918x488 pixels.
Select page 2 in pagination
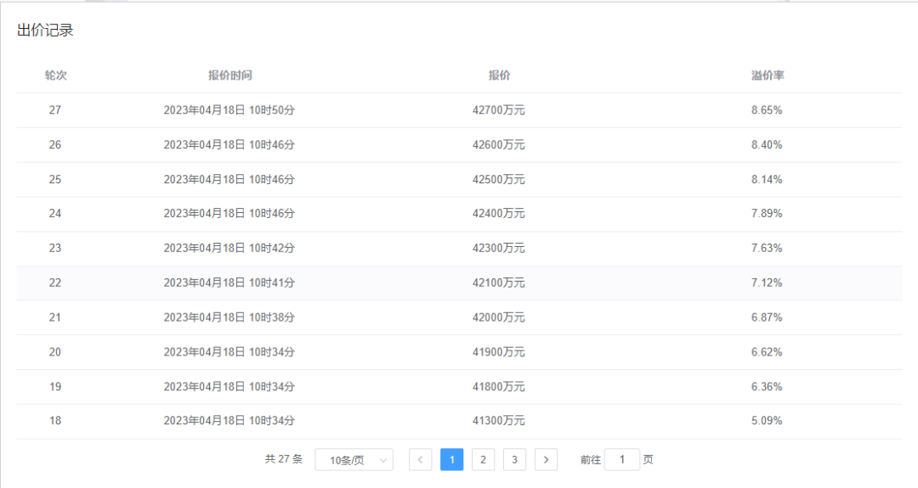point(483,459)
